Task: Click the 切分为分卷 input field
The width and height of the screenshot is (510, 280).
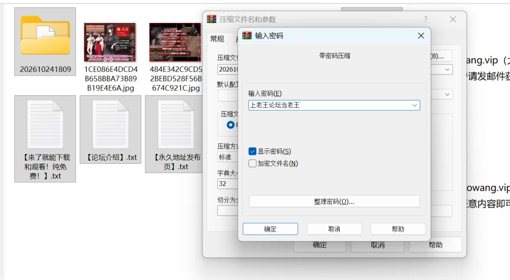Action: [x=227, y=211]
